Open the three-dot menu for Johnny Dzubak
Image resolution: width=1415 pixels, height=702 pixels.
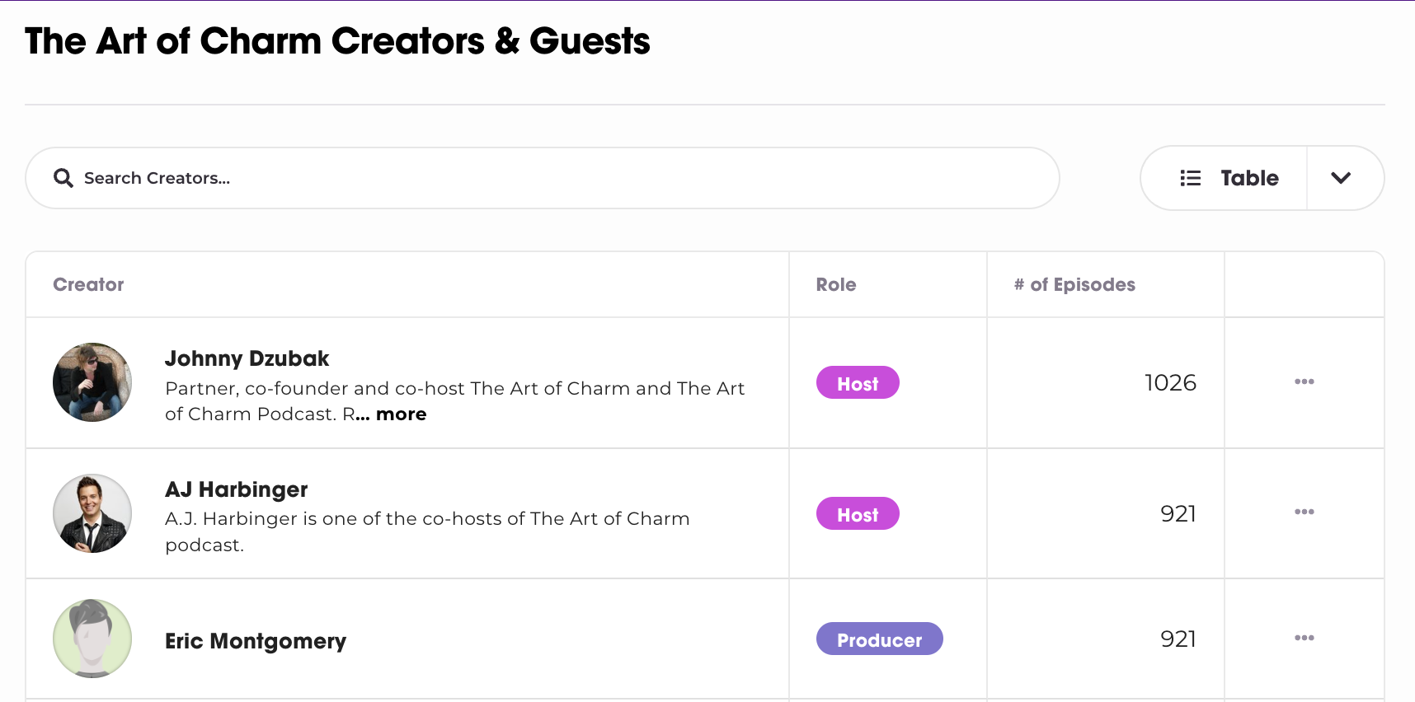(1304, 381)
